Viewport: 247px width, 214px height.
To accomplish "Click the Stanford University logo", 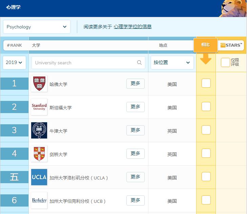I will (39, 107).
